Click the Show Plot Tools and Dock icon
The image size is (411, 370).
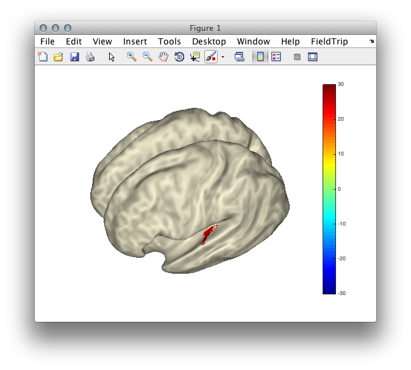coord(312,57)
